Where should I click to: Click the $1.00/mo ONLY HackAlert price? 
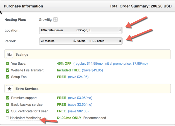tap(69, 118)
